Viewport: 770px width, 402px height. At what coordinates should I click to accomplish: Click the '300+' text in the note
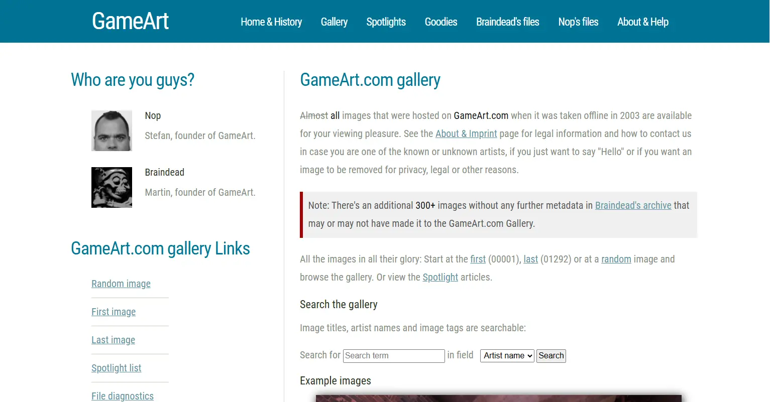click(425, 205)
